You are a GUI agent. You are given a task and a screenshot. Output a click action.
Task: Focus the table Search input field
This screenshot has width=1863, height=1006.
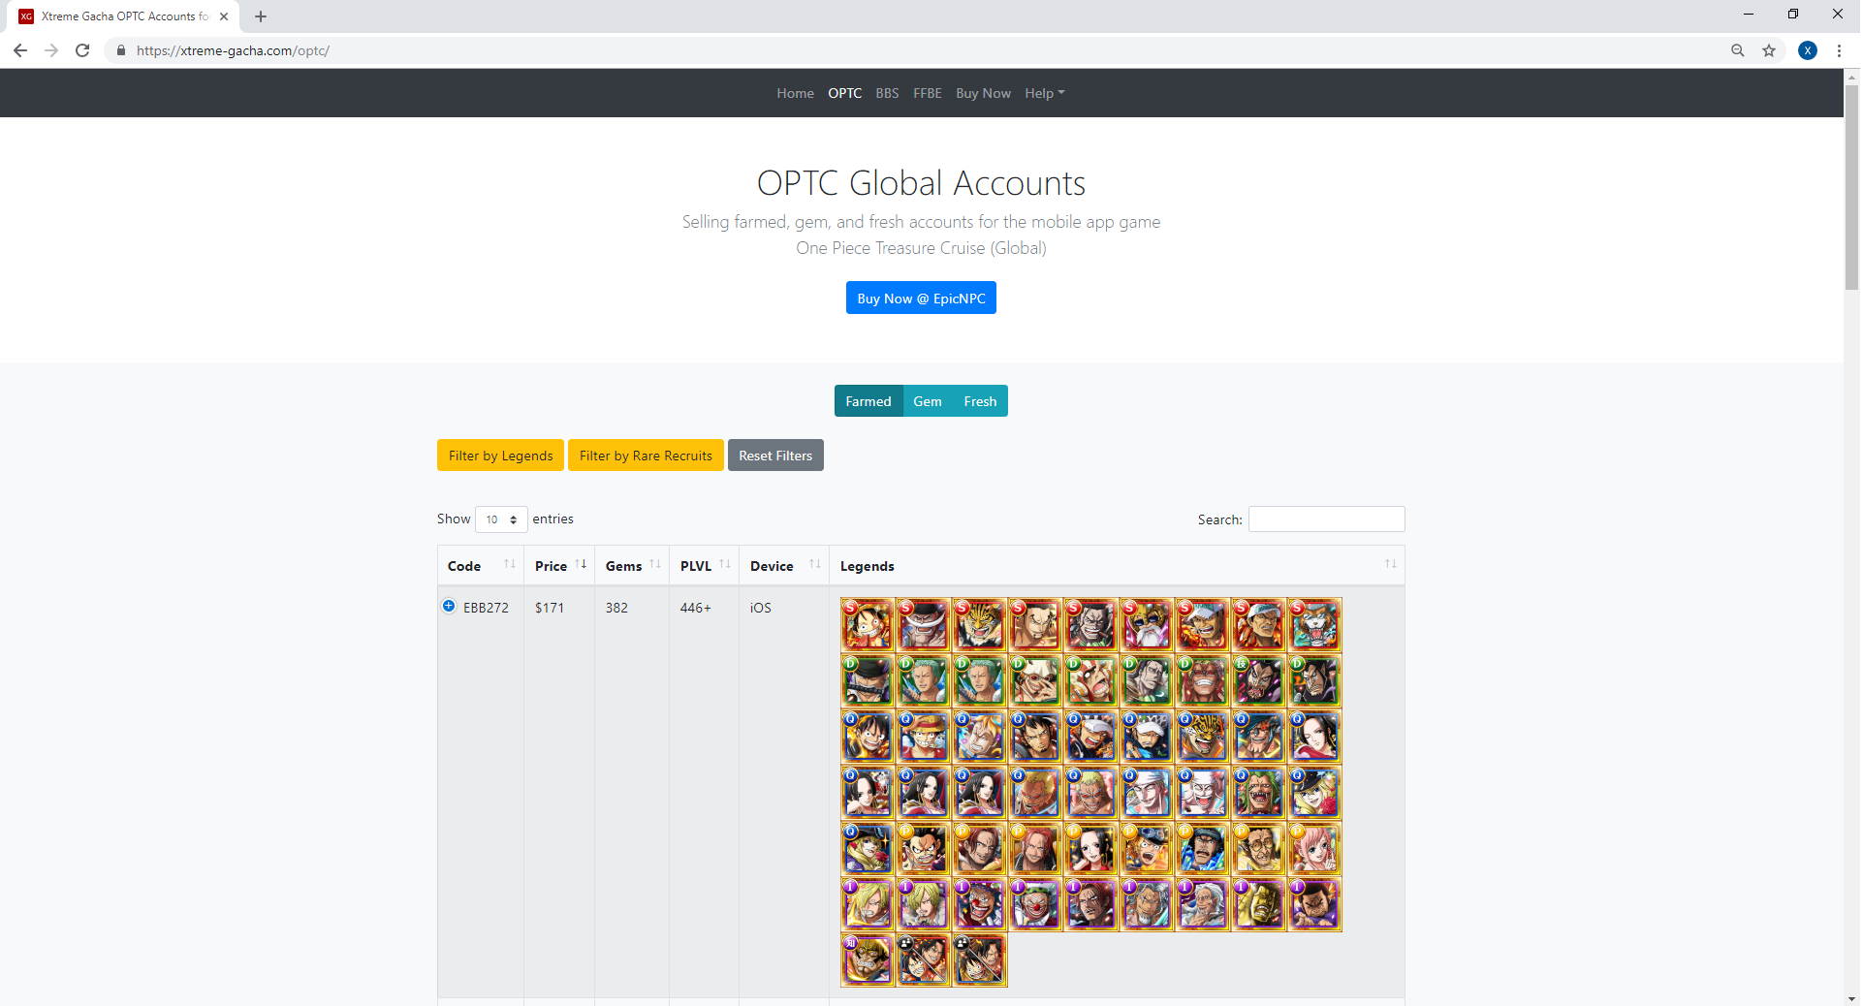[x=1326, y=519]
